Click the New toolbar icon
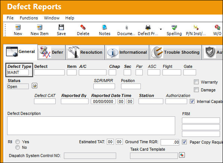 [18, 27]
